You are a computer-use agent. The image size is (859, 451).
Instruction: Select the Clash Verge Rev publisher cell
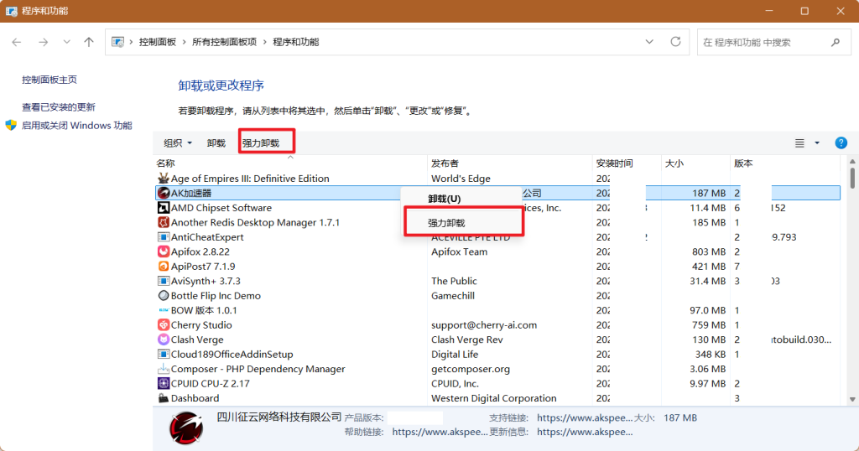point(466,340)
